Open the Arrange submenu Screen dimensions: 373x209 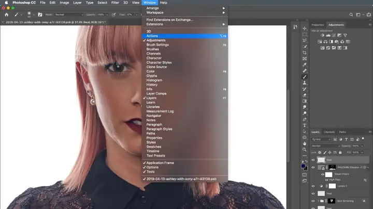(x=185, y=8)
